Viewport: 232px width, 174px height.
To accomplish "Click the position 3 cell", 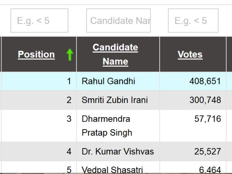I will point(69,119).
